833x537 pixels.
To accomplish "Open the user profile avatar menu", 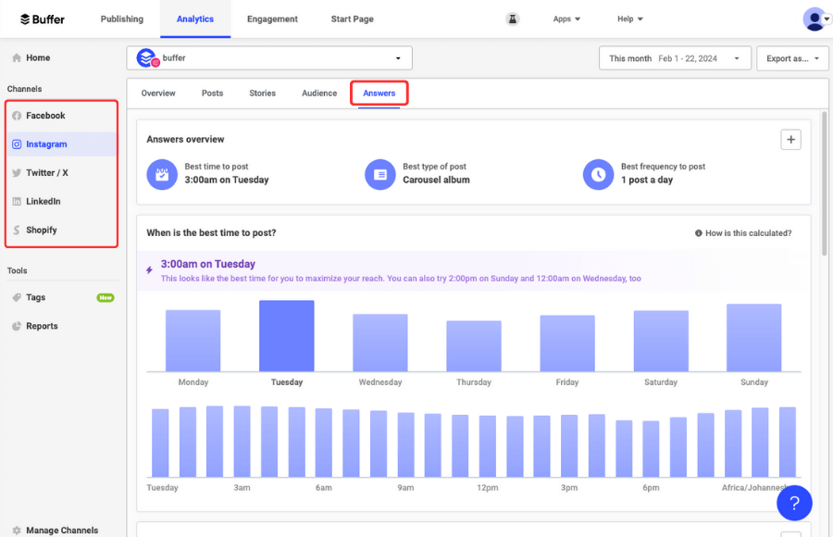I will coord(815,19).
